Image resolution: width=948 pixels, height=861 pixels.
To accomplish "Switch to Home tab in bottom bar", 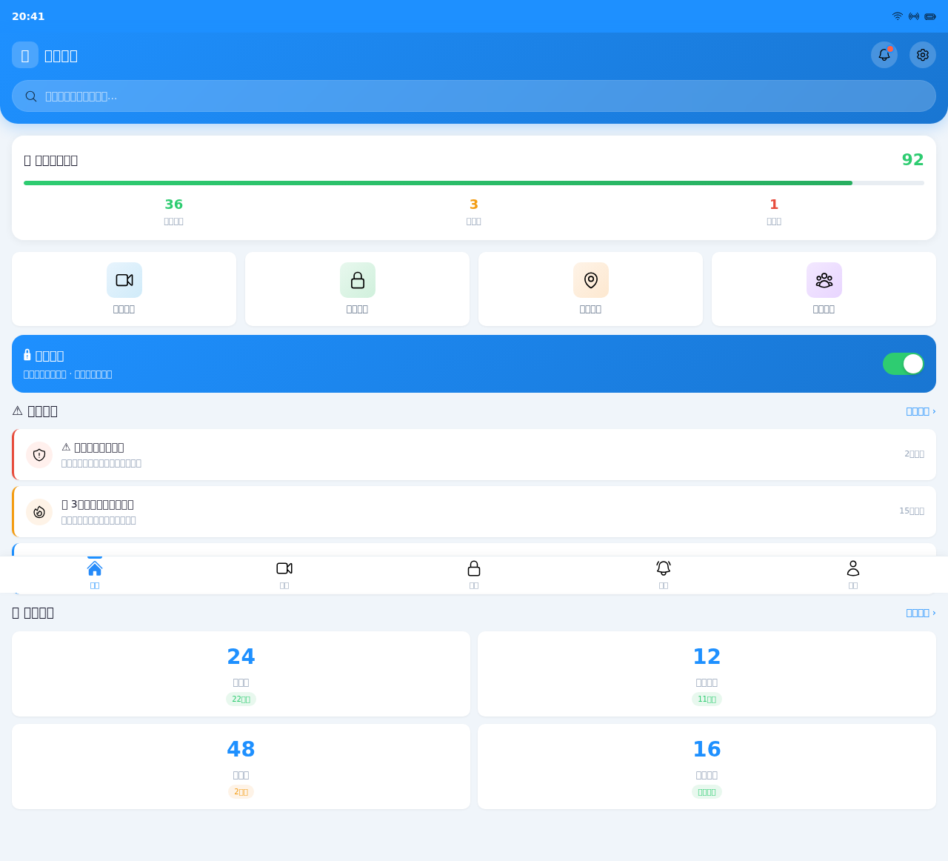I will pyautogui.click(x=95, y=574).
